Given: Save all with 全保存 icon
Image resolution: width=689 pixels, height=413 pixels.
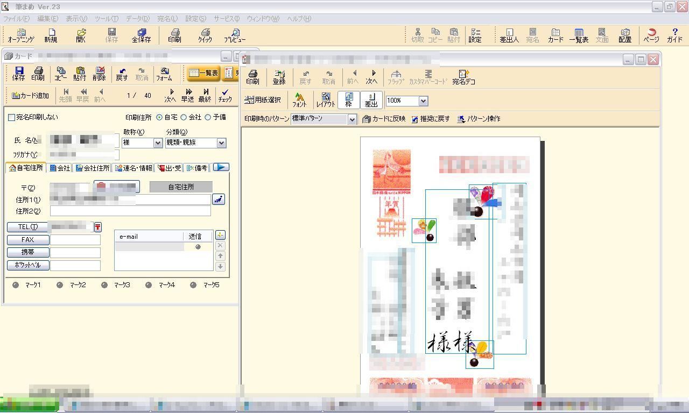Looking at the screenshot, I should click(x=142, y=35).
